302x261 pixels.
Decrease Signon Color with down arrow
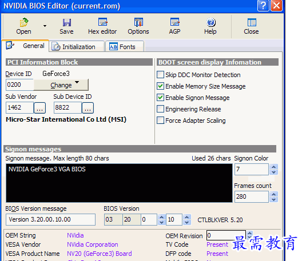tap(274, 172)
